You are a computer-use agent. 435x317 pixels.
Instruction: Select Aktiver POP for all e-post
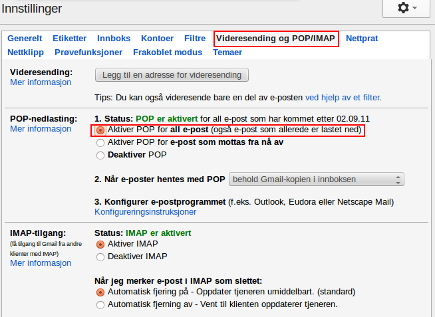(x=100, y=130)
